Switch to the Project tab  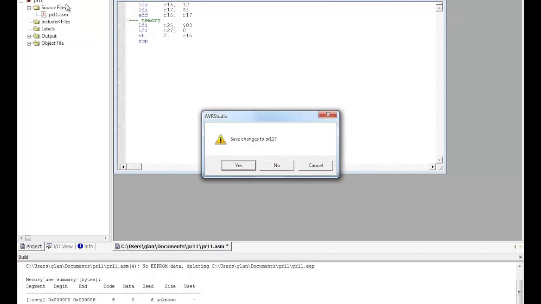[31, 247]
